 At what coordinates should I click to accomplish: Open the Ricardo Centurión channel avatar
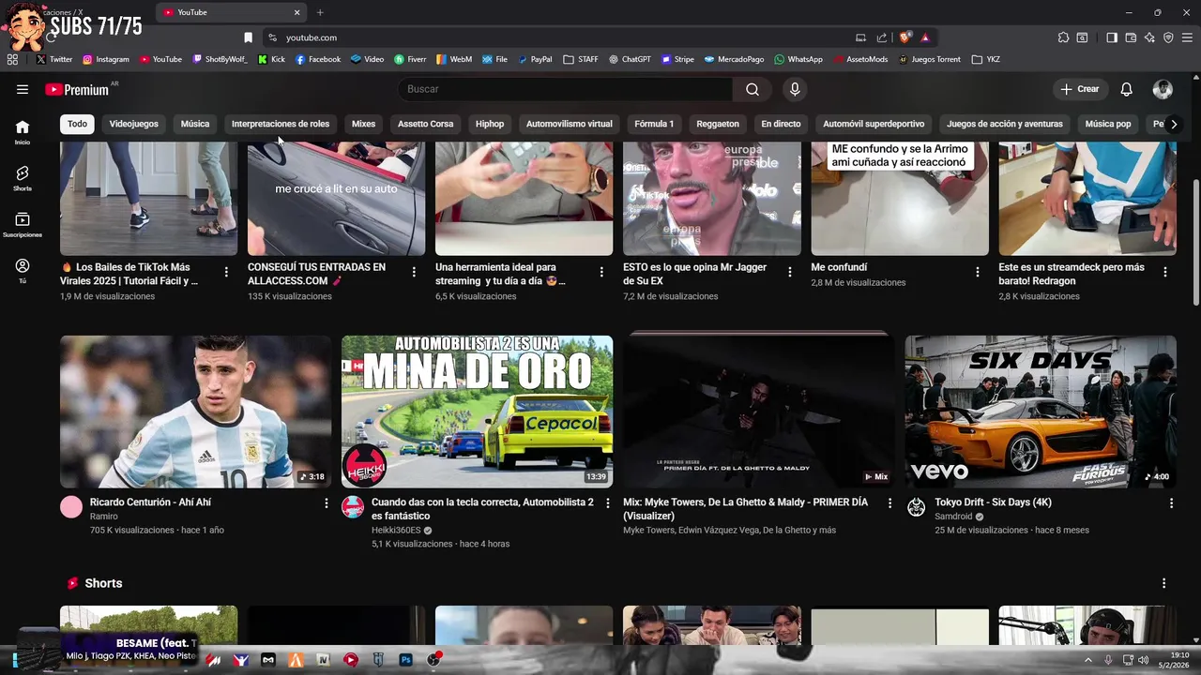click(x=71, y=507)
